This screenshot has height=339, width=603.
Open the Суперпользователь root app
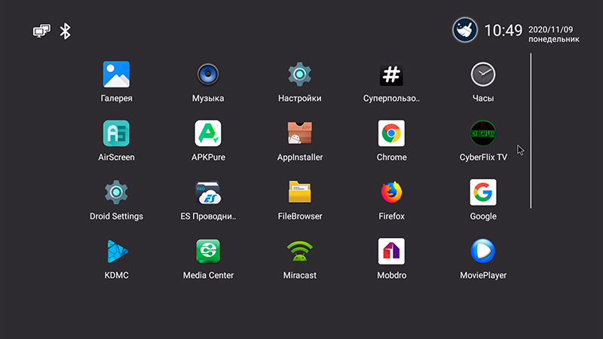point(391,75)
